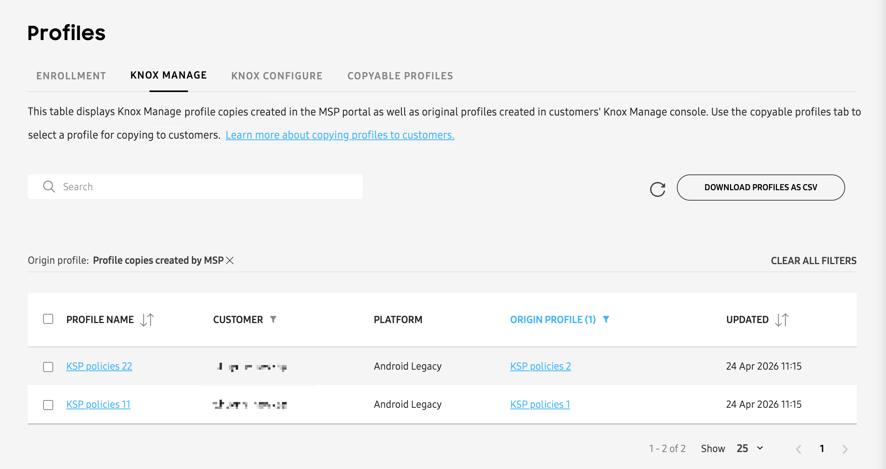Tick the select-all checkbox in header

[x=48, y=319]
